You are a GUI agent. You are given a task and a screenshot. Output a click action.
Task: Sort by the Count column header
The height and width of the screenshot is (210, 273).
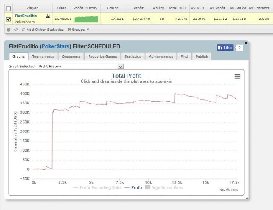112,8
